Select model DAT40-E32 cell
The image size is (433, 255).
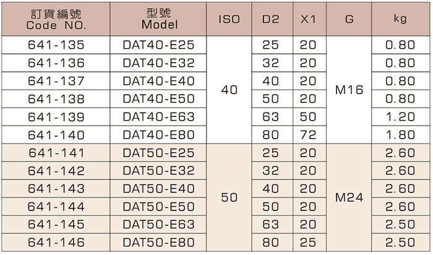pos(158,63)
